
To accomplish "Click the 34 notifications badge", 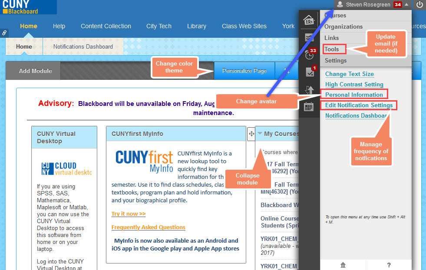I will [398, 4].
